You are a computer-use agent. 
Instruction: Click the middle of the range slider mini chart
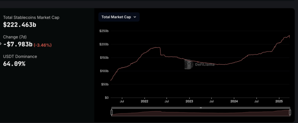coord(201,113)
